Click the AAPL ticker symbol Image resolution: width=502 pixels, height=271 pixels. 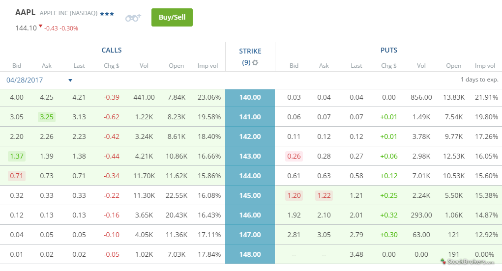[x=25, y=12]
